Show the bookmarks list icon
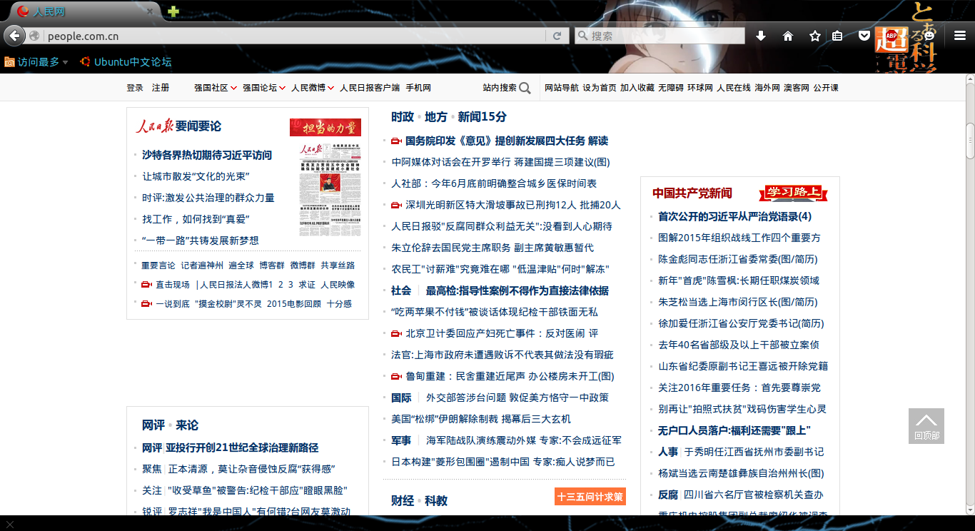The image size is (975, 531). pyautogui.click(x=838, y=36)
